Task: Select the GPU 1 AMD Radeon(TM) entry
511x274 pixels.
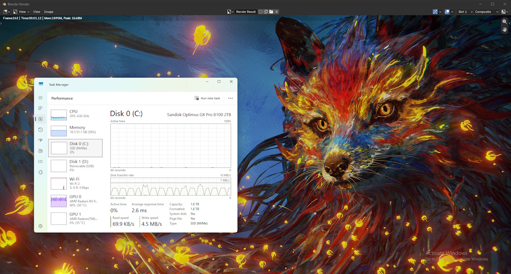Action: click(x=75, y=218)
